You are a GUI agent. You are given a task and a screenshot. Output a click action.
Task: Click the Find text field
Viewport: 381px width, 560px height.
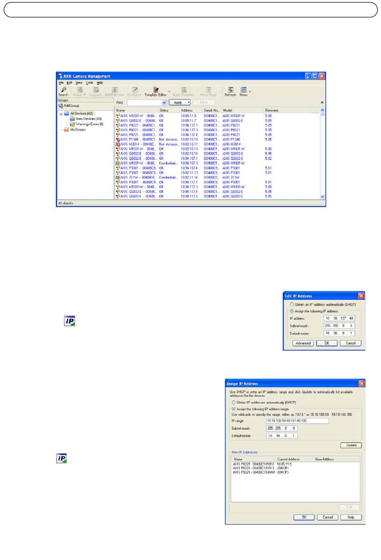click(144, 103)
